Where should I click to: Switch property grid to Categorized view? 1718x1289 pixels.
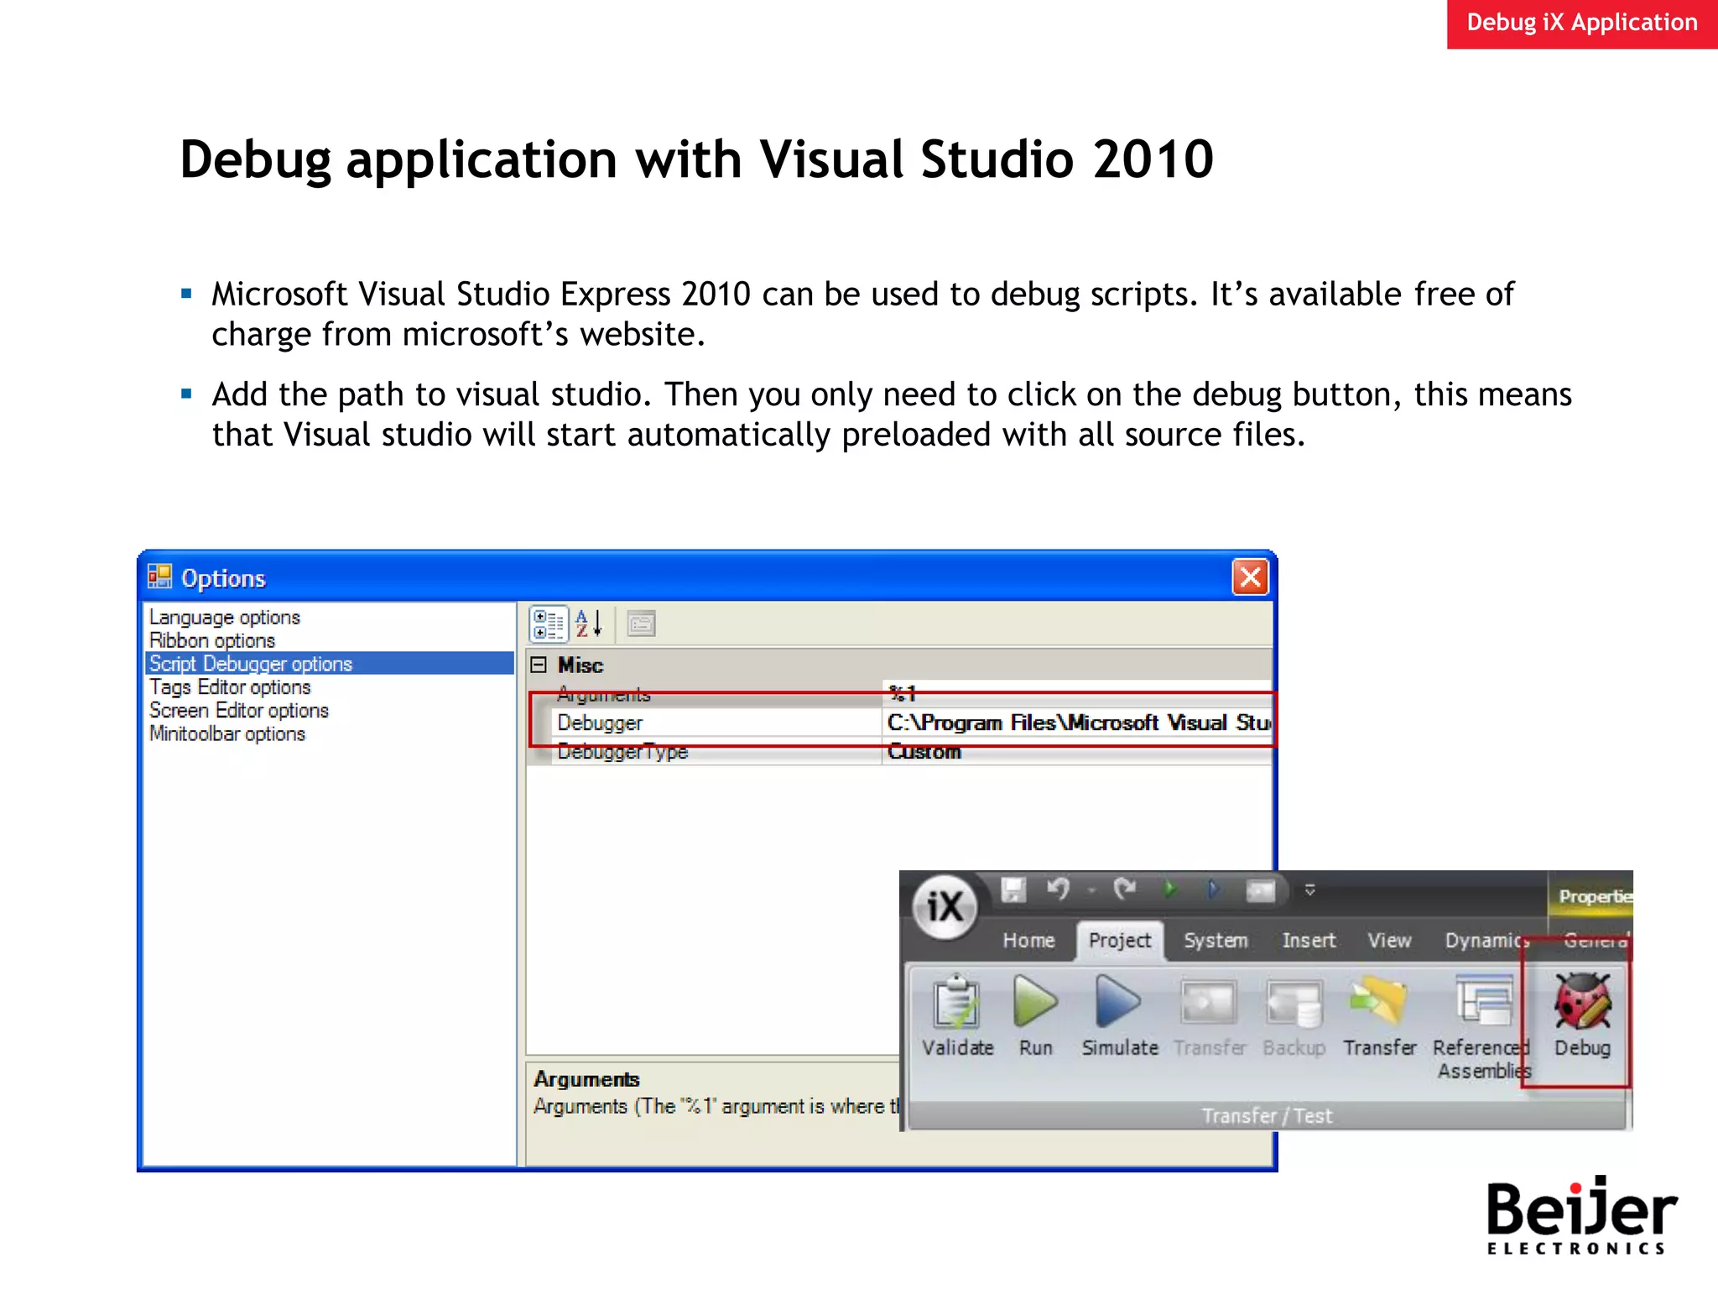click(549, 624)
